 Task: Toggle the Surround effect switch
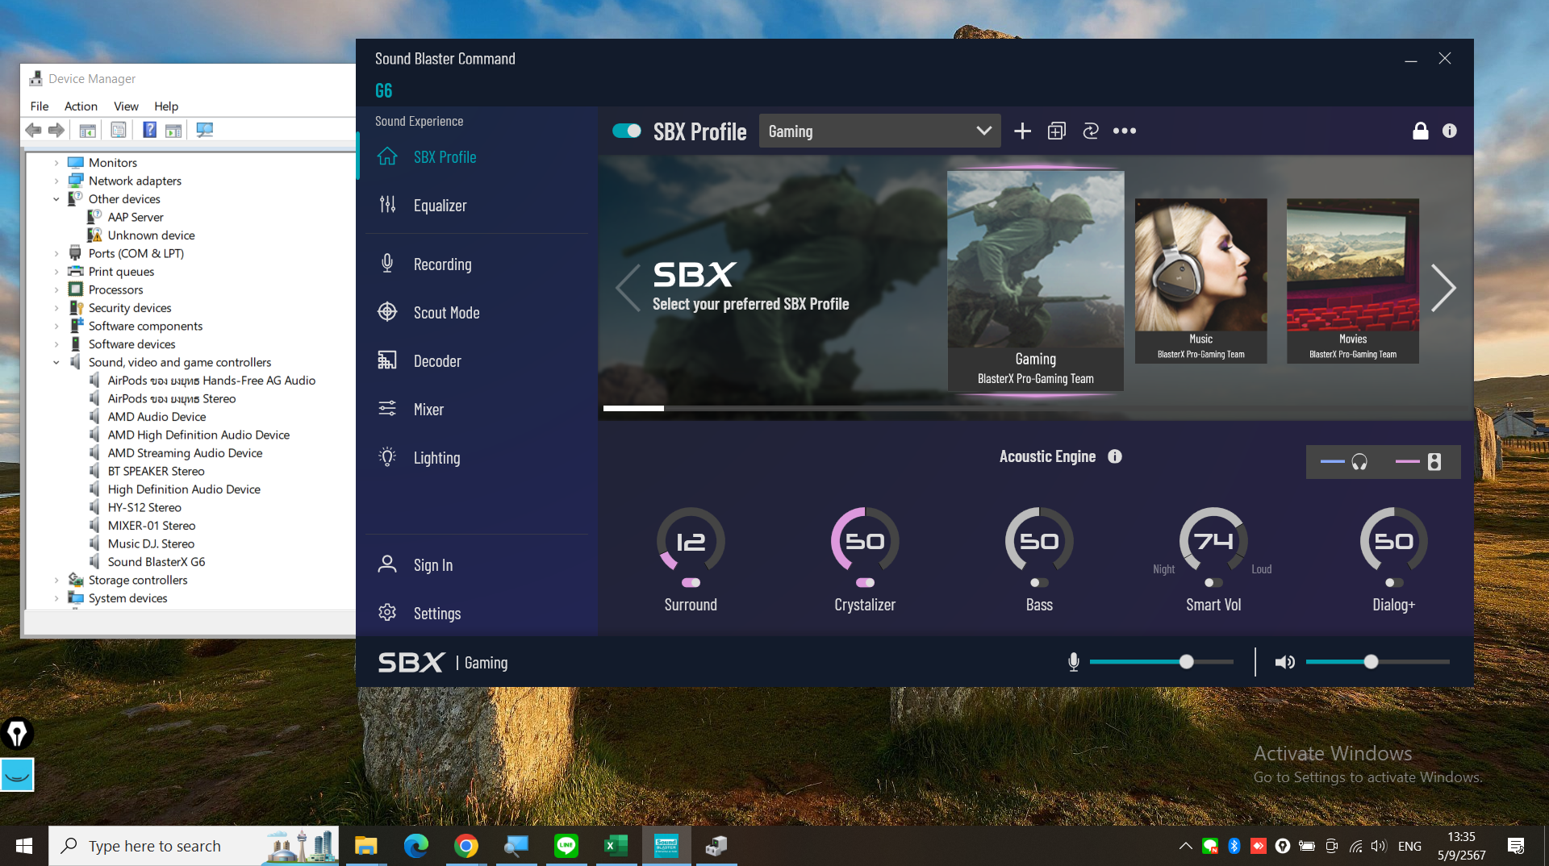[x=691, y=582]
